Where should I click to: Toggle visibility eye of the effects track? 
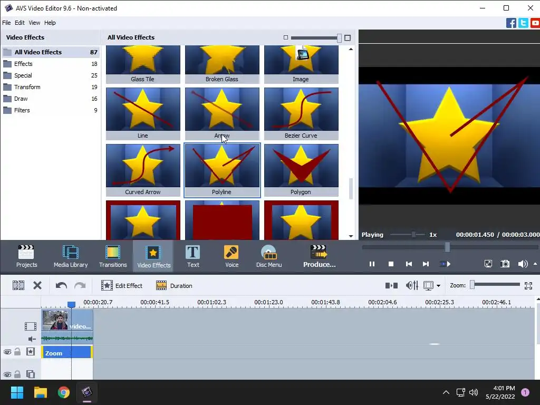7,352
